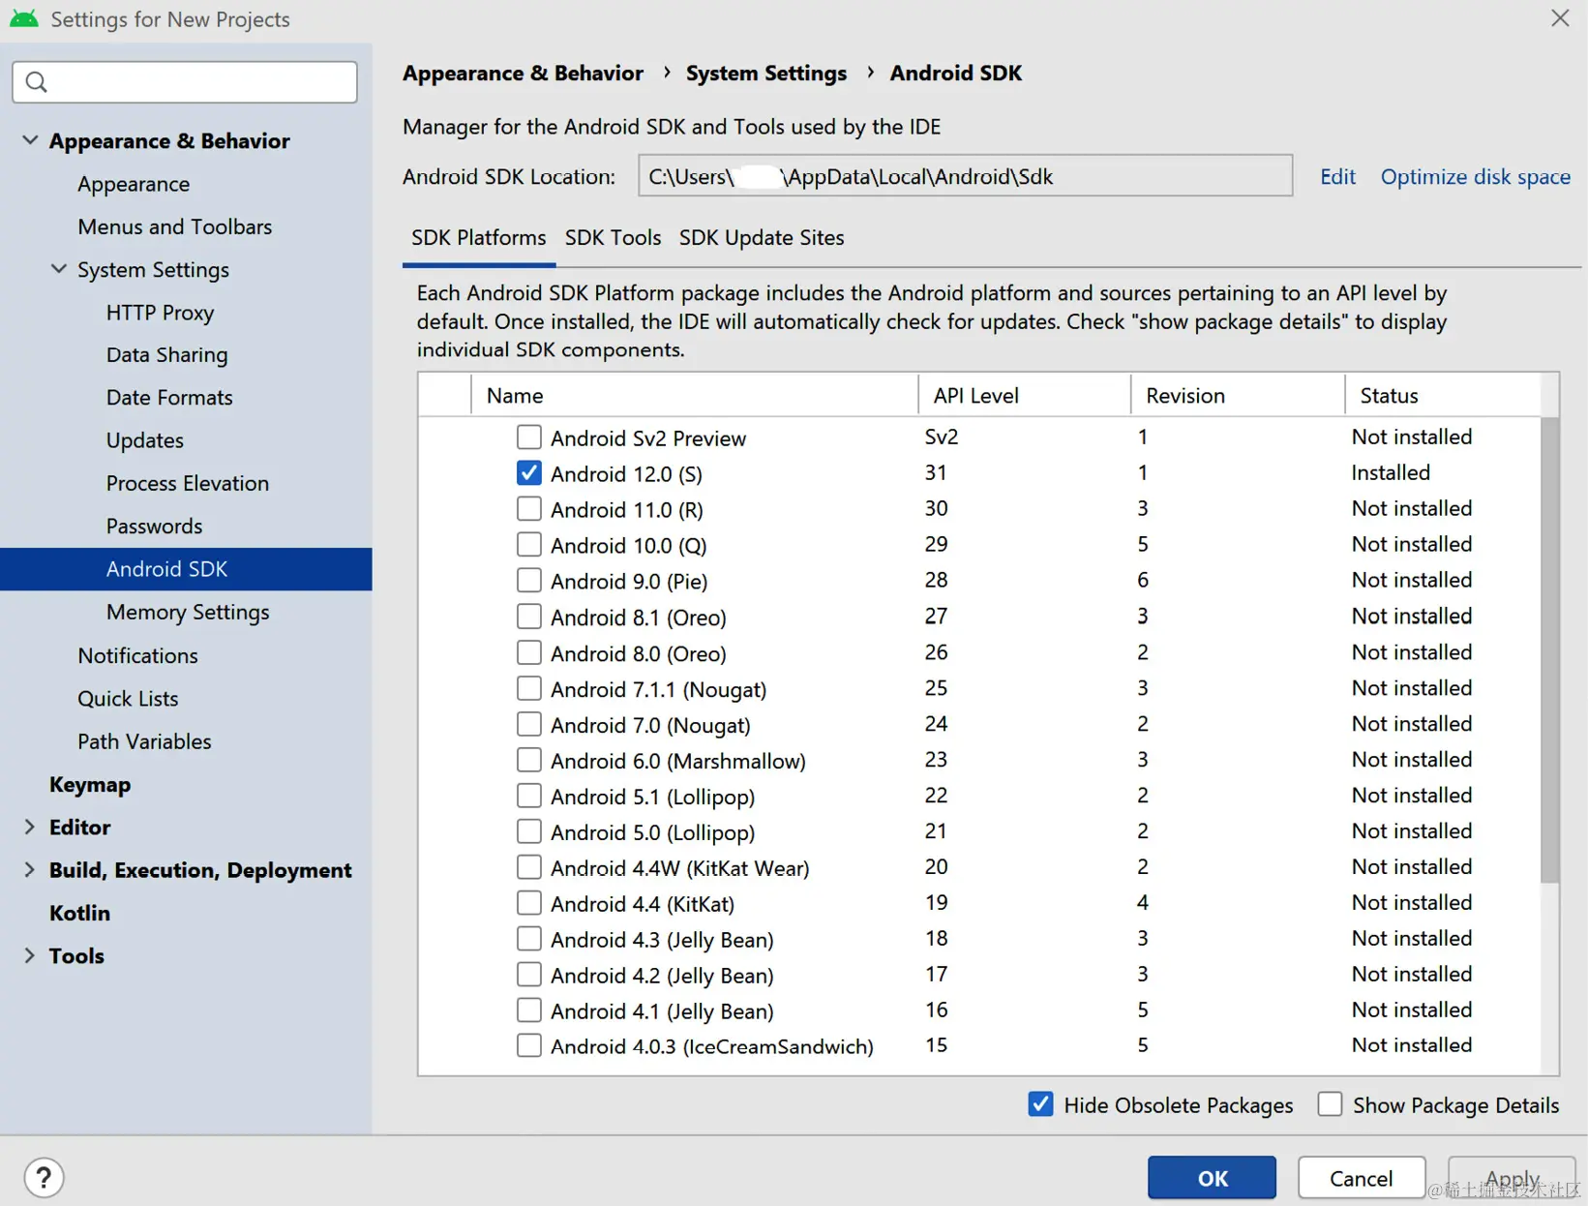Click the help question mark icon
1588x1206 pixels.
click(44, 1178)
